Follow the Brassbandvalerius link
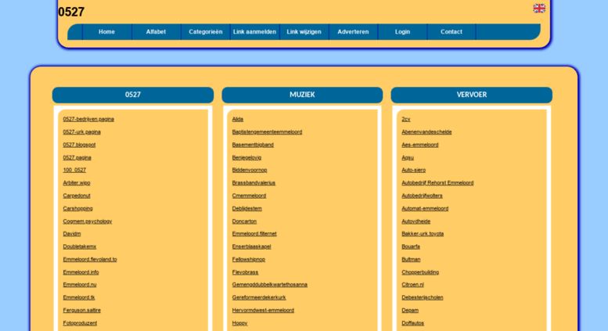 pos(254,182)
